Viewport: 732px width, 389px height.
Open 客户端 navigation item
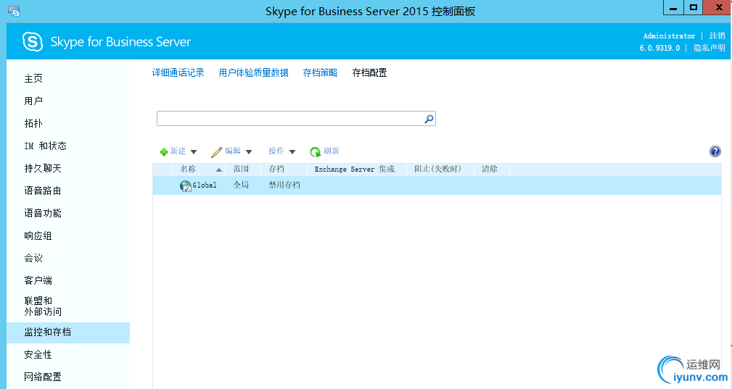[38, 280]
